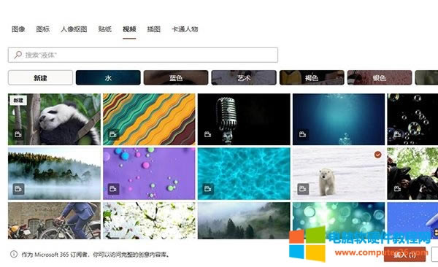Click the search magnifier icon
Screen dimensions: 438x267
click(18, 55)
